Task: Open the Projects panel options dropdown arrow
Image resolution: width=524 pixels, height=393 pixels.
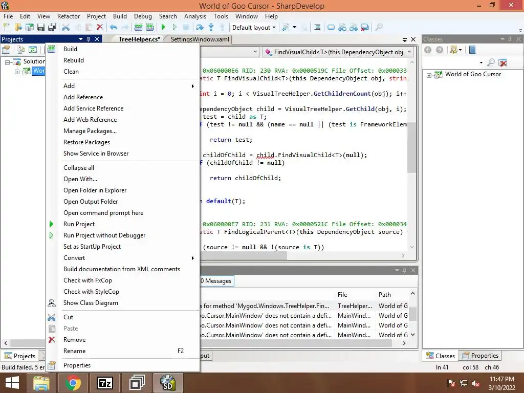Action: (80, 39)
